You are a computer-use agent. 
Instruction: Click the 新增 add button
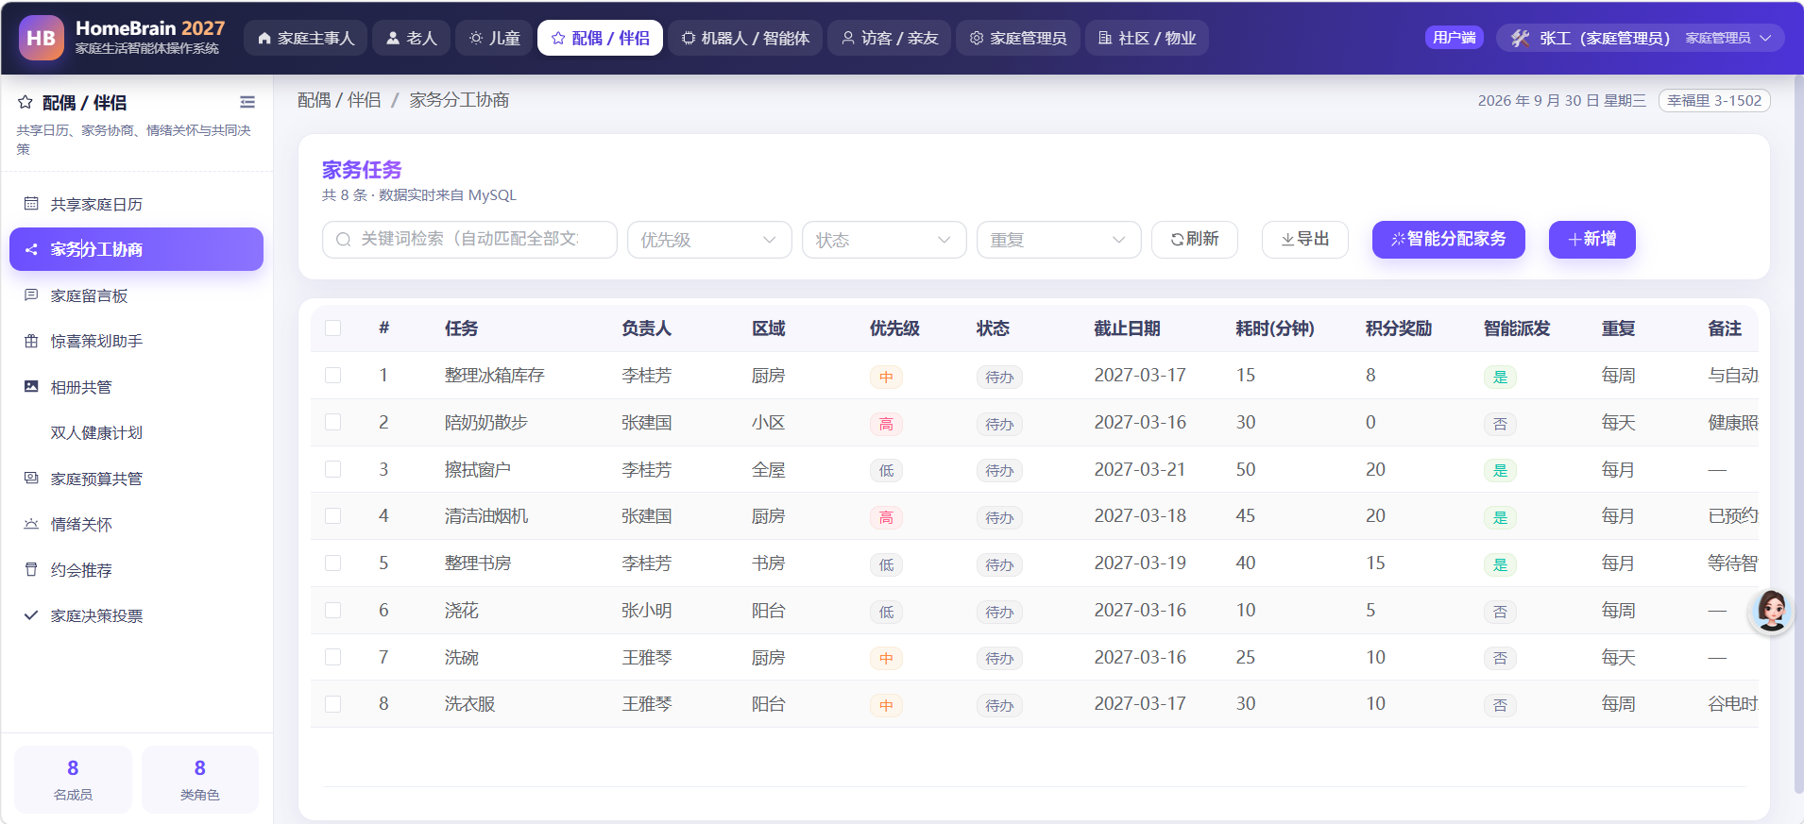pyautogui.click(x=1592, y=240)
